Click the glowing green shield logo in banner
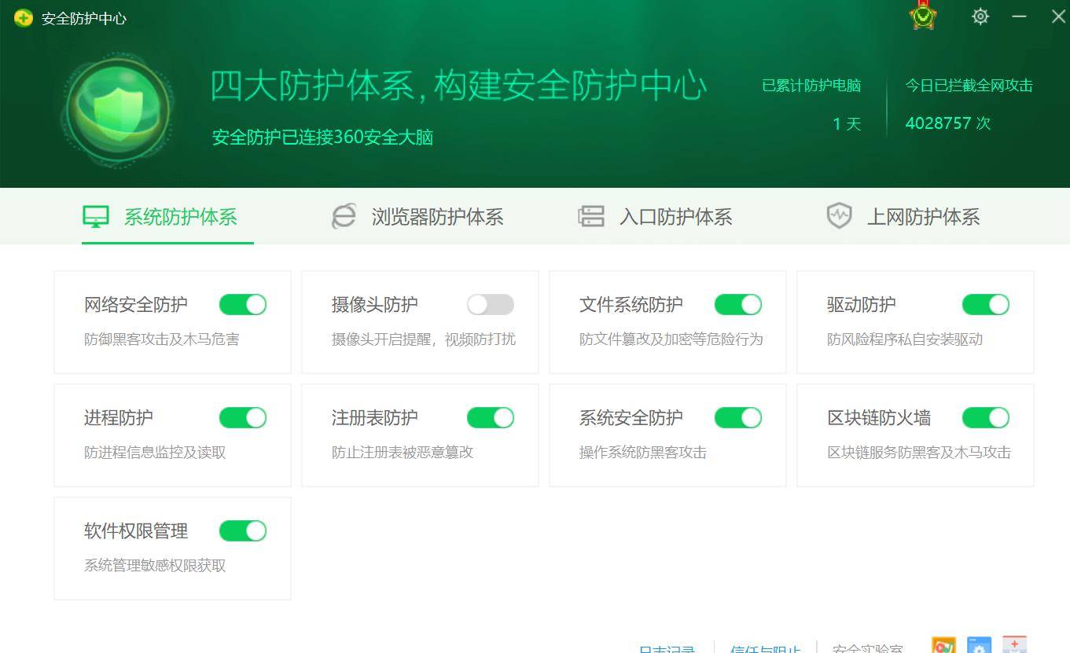The image size is (1070, 653). pyautogui.click(x=116, y=108)
